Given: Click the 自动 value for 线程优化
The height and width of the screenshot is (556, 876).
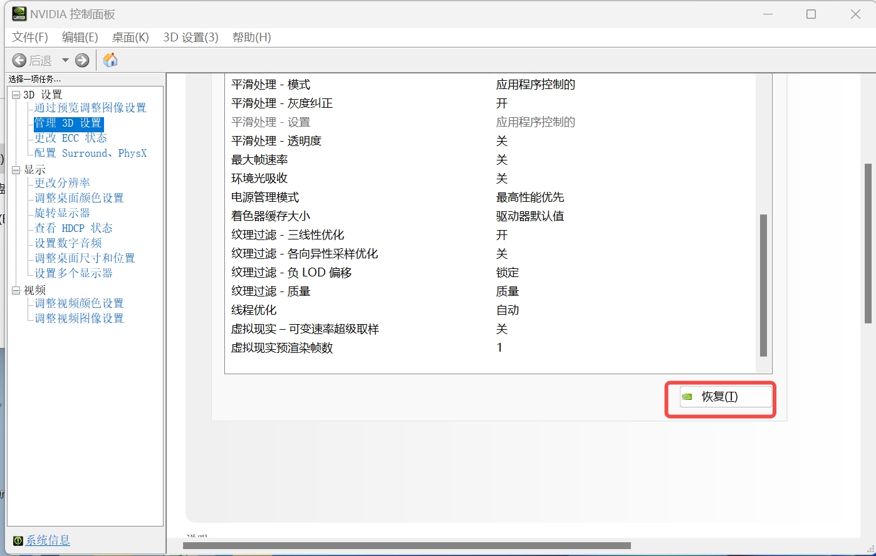Looking at the screenshot, I should tap(508, 310).
